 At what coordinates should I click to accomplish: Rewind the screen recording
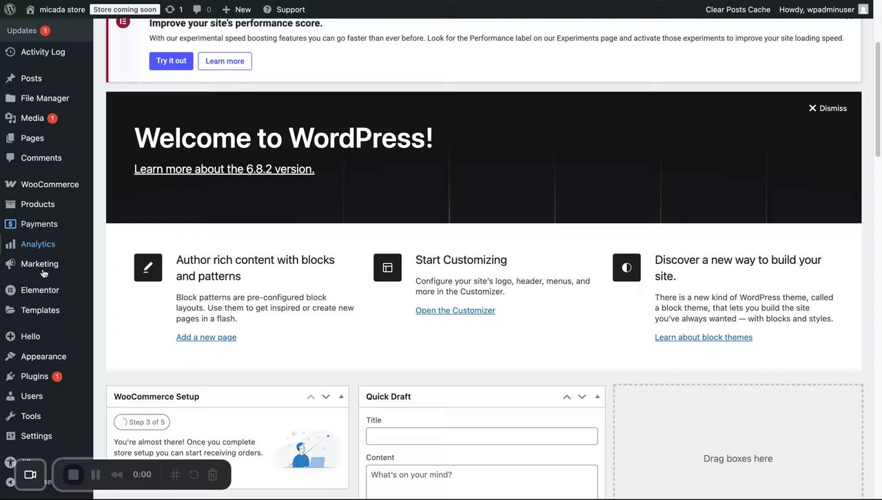[x=117, y=475]
